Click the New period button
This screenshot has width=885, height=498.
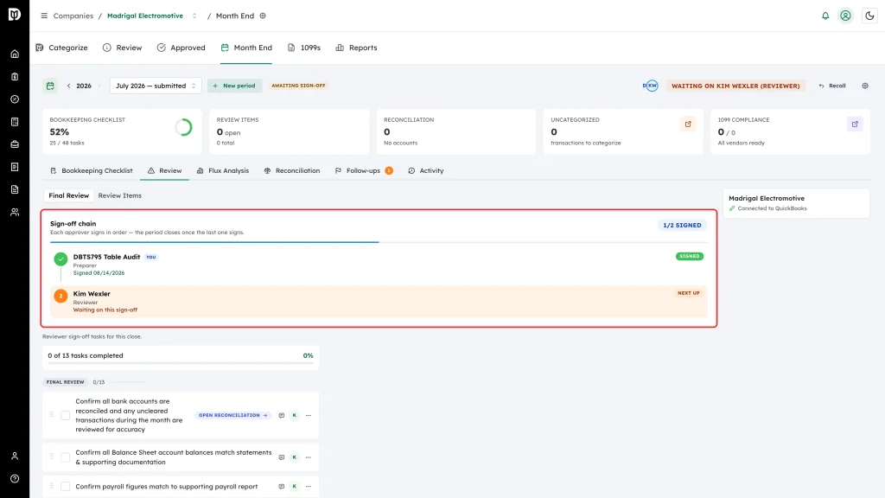click(234, 86)
